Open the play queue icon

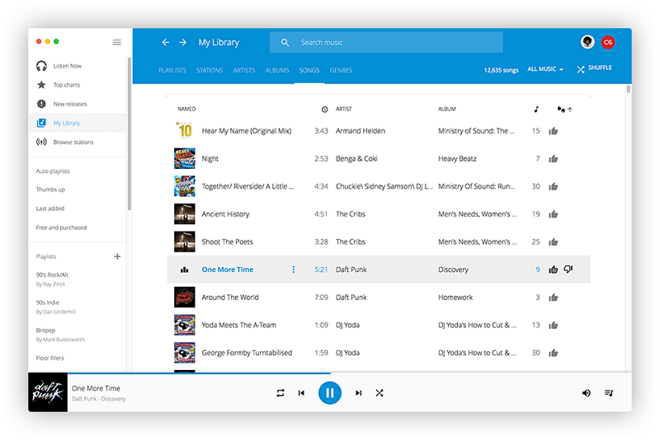click(609, 393)
